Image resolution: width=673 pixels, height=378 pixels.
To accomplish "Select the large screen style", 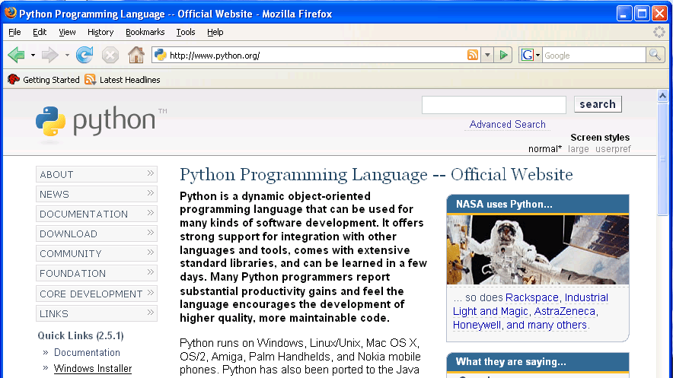I will click(578, 149).
